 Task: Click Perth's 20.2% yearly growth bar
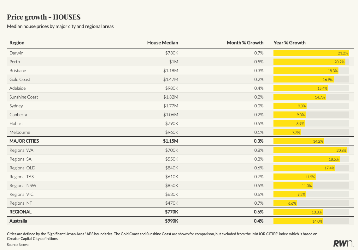tap(309, 62)
